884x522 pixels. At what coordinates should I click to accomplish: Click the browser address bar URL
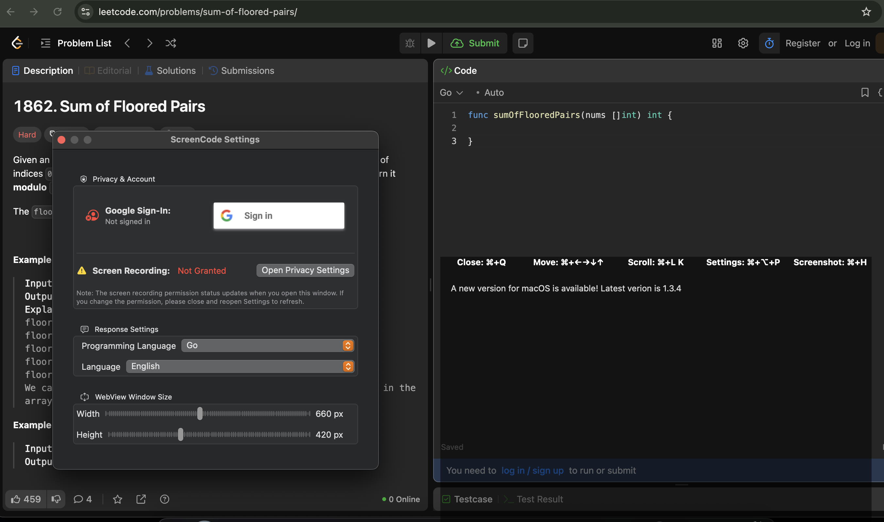pos(198,12)
